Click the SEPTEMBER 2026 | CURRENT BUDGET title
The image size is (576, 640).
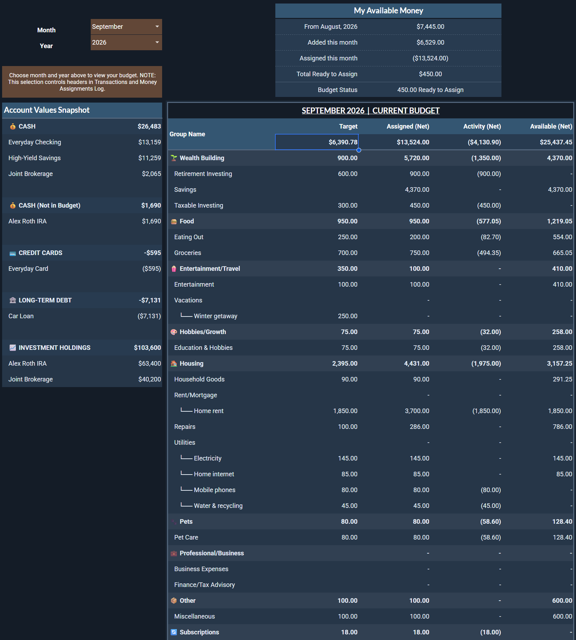[371, 111]
